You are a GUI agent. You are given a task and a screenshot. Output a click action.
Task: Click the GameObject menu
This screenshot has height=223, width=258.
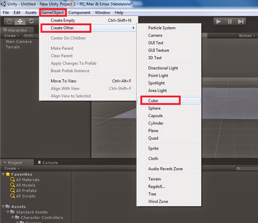tap(52, 13)
